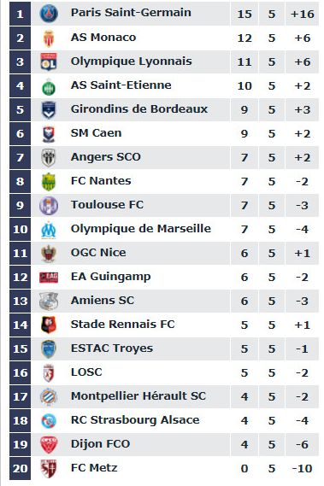Select the Montpellier Hérault SC name
The image size is (324, 486).
pos(138,395)
